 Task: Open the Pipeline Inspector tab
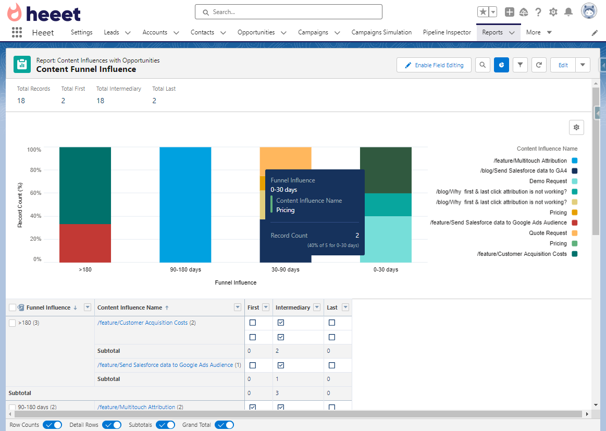point(447,32)
